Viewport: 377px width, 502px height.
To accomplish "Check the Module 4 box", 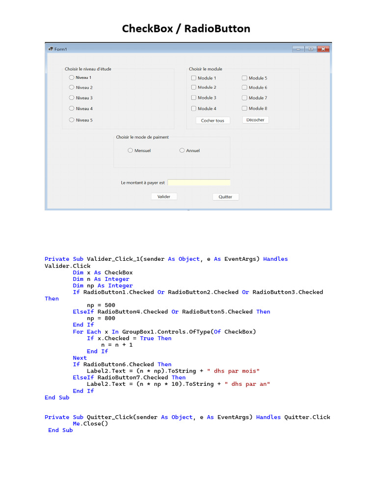I will [x=193, y=108].
